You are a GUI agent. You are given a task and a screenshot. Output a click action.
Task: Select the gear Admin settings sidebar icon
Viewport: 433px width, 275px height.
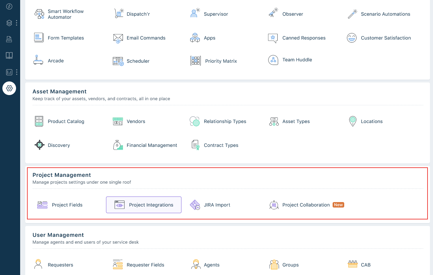(x=9, y=88)
